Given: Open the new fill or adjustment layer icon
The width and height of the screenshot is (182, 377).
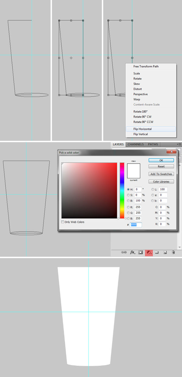Looking at the screenshot, I should (149, 252).
